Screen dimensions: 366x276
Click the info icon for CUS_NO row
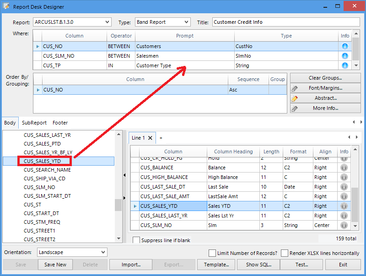tap(345, 46)
